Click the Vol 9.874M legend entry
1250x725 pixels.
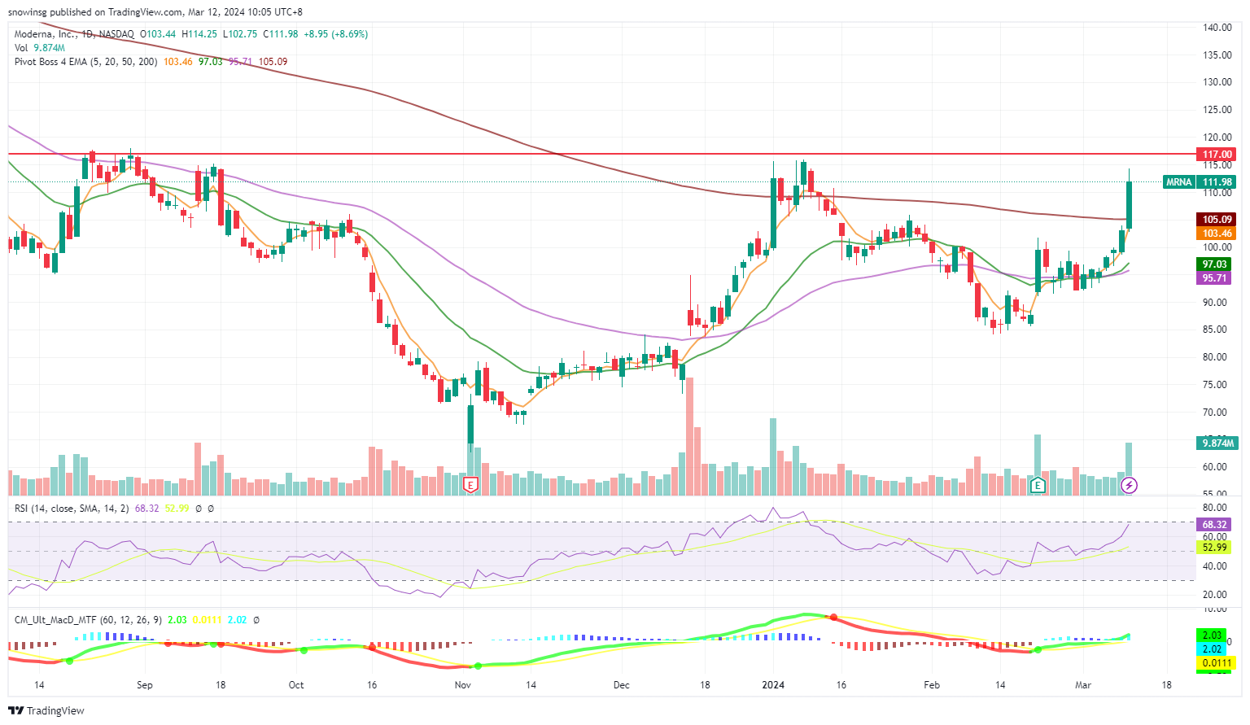(x=40, y=48)
